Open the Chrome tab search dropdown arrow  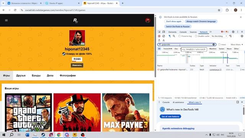[3, 3]
